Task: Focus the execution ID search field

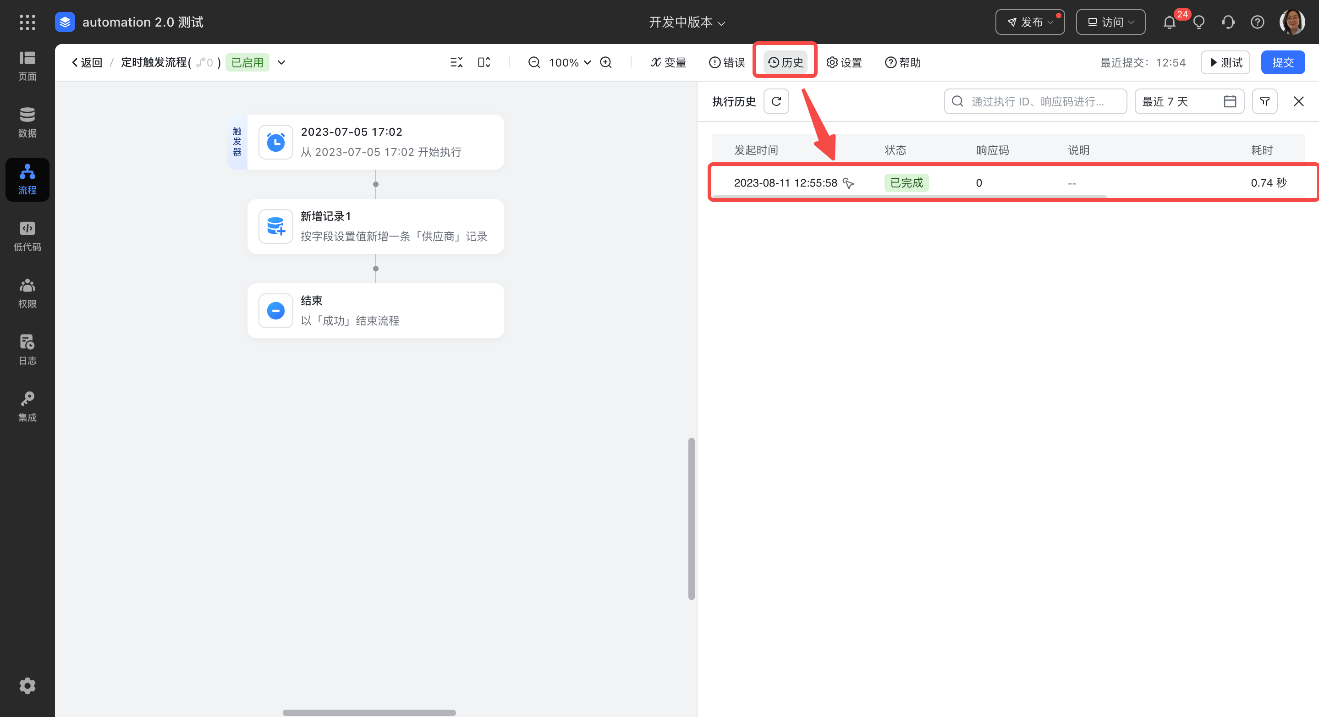Action: click(1035, 101)
